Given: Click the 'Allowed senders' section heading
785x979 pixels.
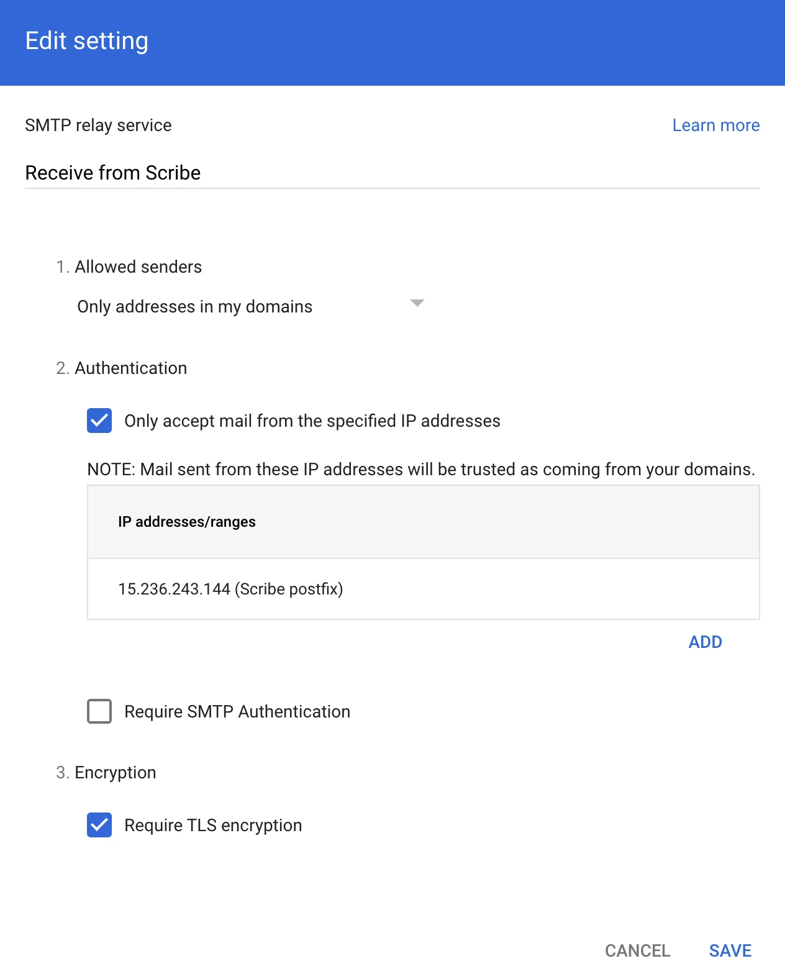Looking at the screenshot, I should click(138, 267).
